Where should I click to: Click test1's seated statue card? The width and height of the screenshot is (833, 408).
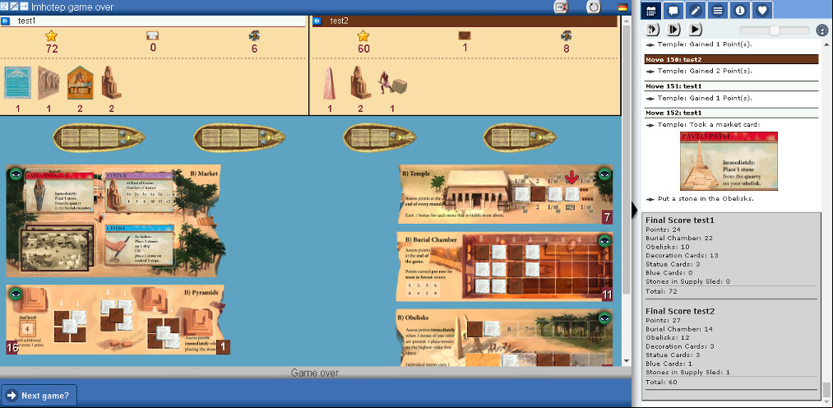coord(112,83)
